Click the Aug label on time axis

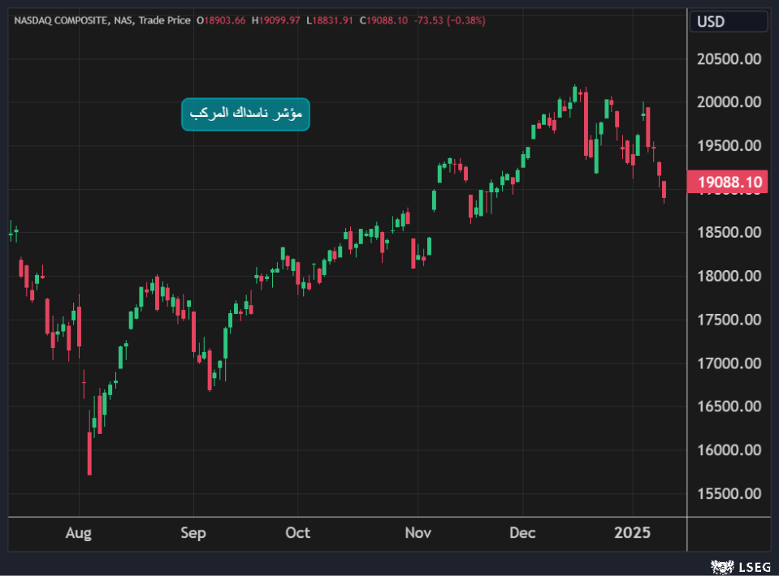[x=78, y=533]
